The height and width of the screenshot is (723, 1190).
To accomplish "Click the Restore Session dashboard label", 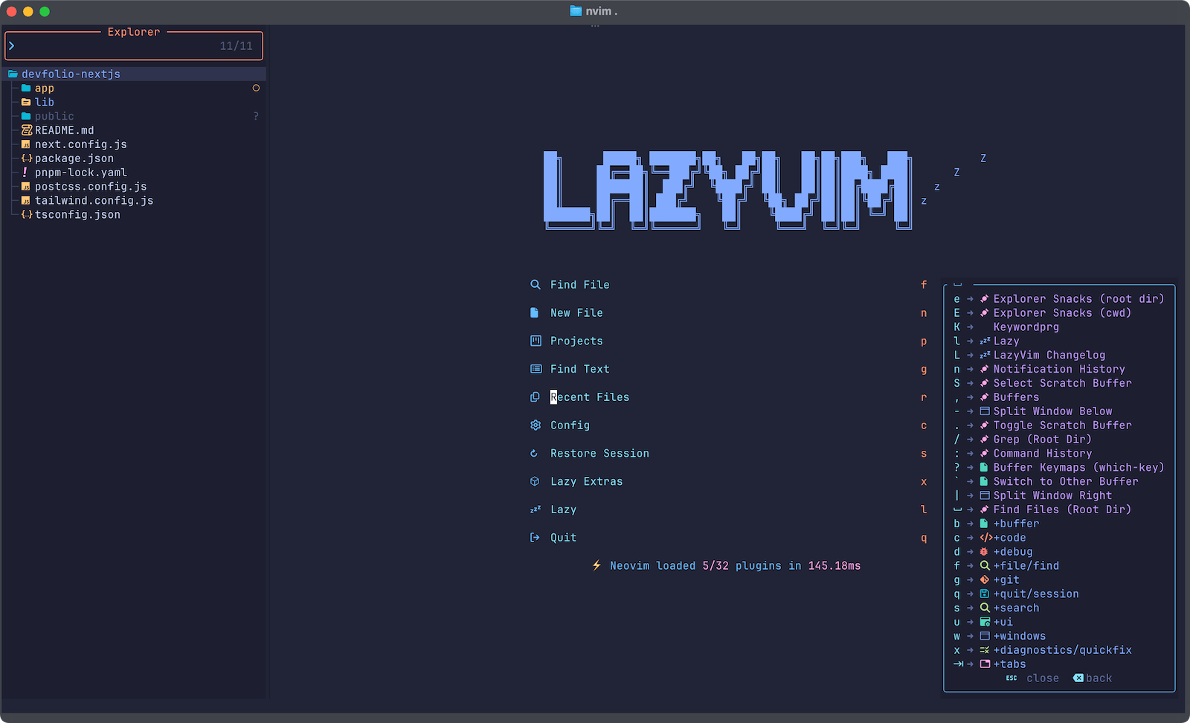I will coord(599,454).
